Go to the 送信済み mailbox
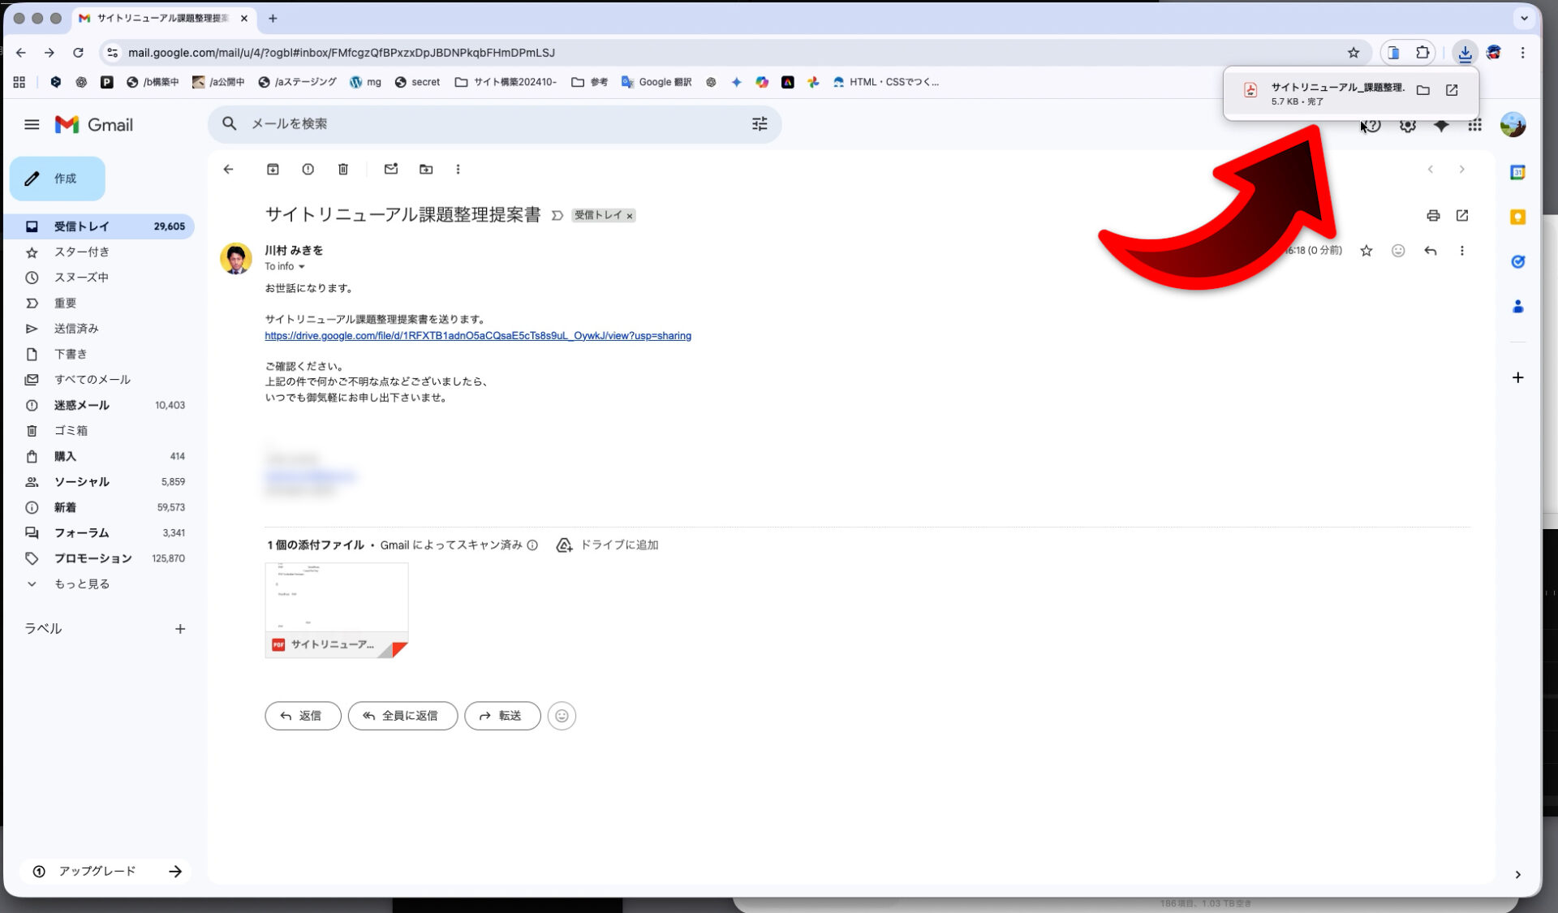1558x913 pixels. pyautogui.click(x=82, y=328)
